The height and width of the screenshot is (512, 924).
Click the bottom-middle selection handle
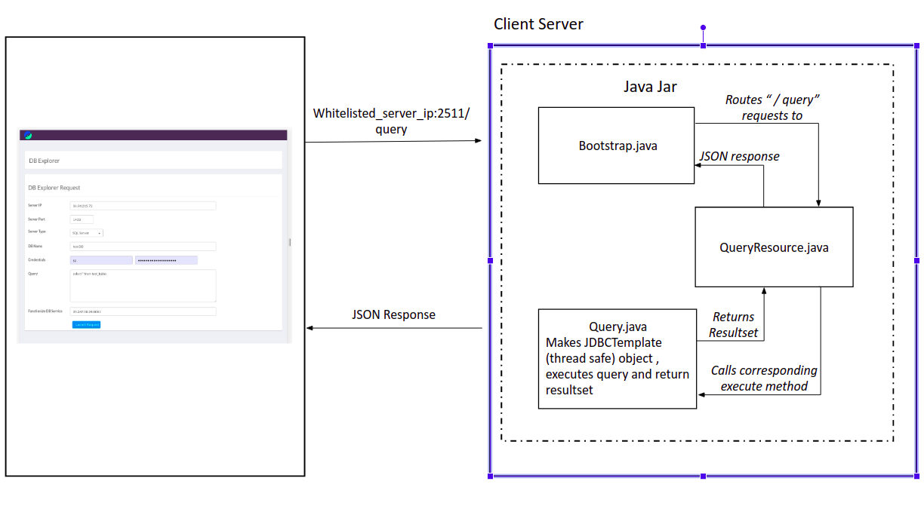(703, 476)
